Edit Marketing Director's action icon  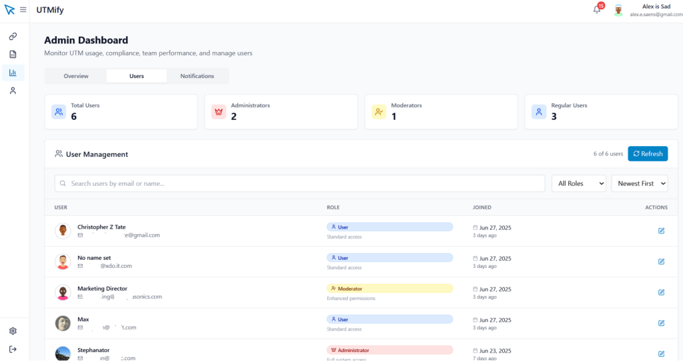[x=661, y=292]
